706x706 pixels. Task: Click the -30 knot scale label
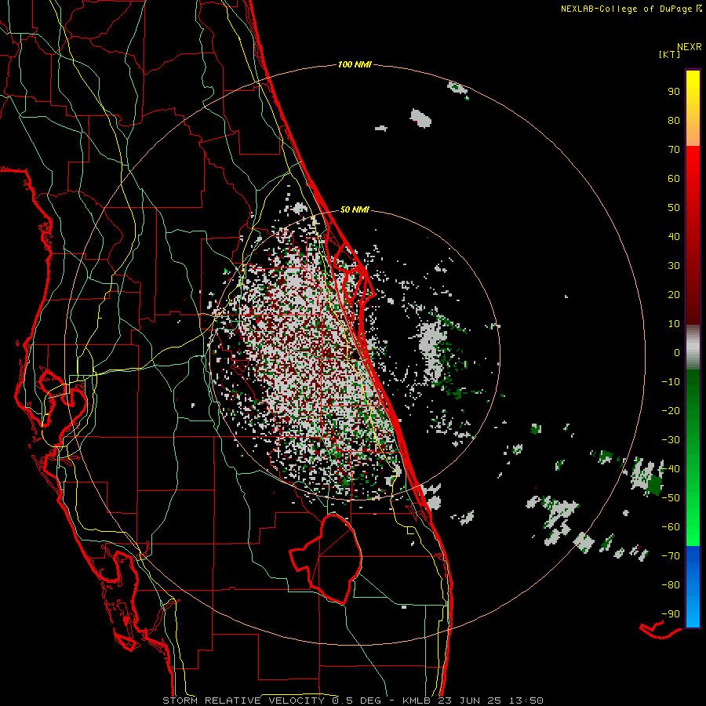tap(671, 440)
